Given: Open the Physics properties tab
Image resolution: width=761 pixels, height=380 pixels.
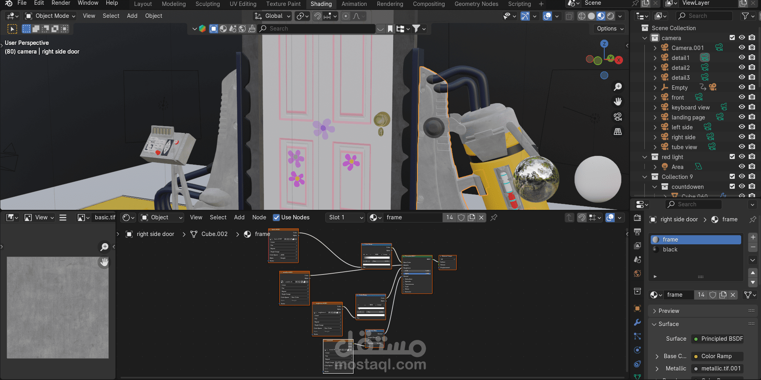Looking at the screenshot, I should (x=638, y=350).
